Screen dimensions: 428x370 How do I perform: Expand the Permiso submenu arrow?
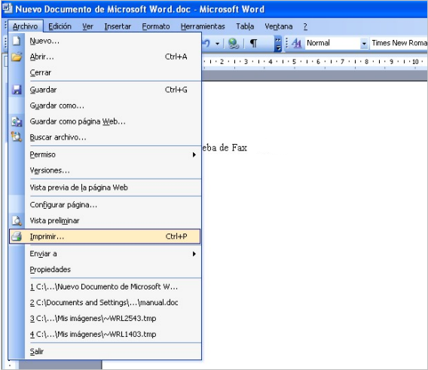pos(194,154)
